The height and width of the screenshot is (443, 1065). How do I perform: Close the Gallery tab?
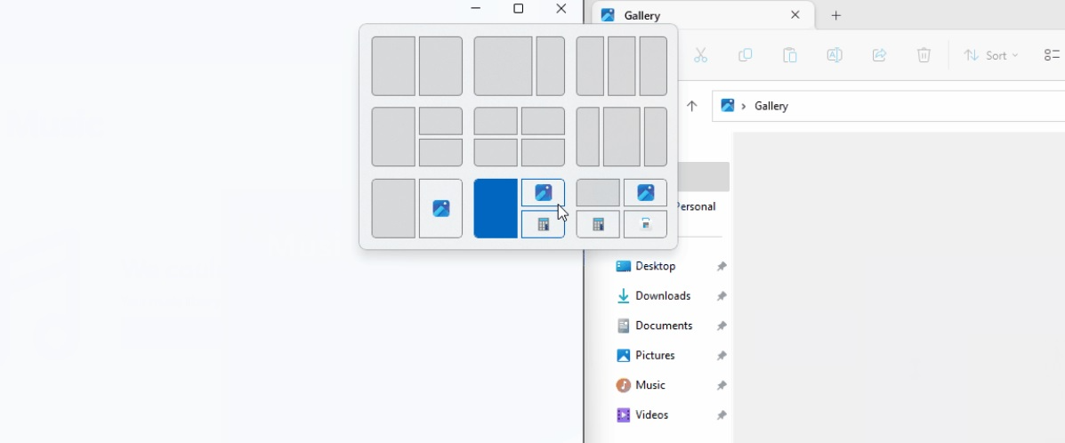coord(795,15)
